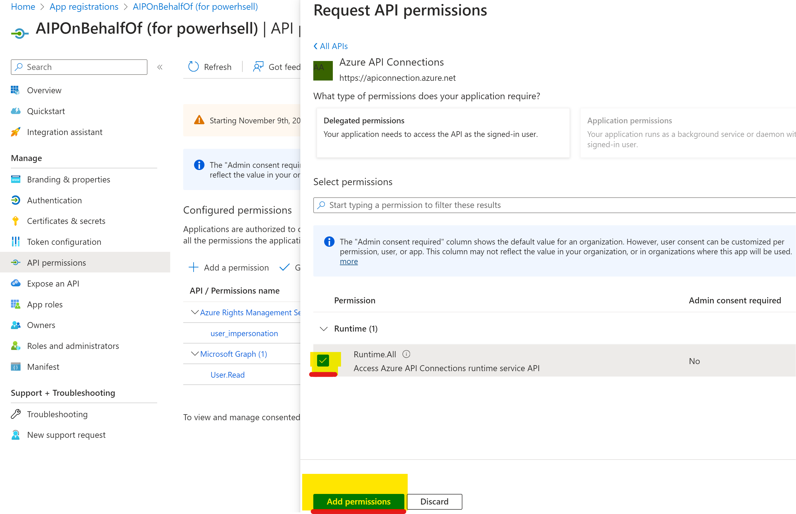Click the API permissions sidebar icon
796x514 pixels.
coord(15,263)
